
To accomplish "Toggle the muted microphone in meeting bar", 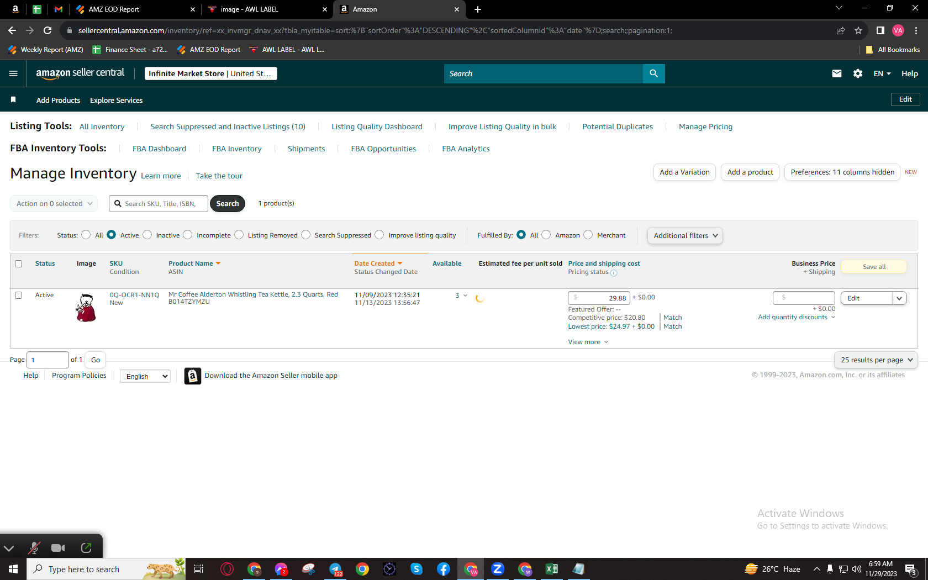I will point(34,548).
